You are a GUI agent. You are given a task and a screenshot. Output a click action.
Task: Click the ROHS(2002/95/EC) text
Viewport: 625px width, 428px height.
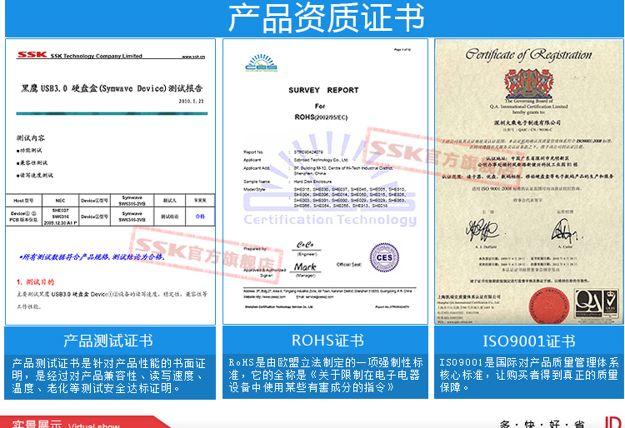click(x=321, y=117)
